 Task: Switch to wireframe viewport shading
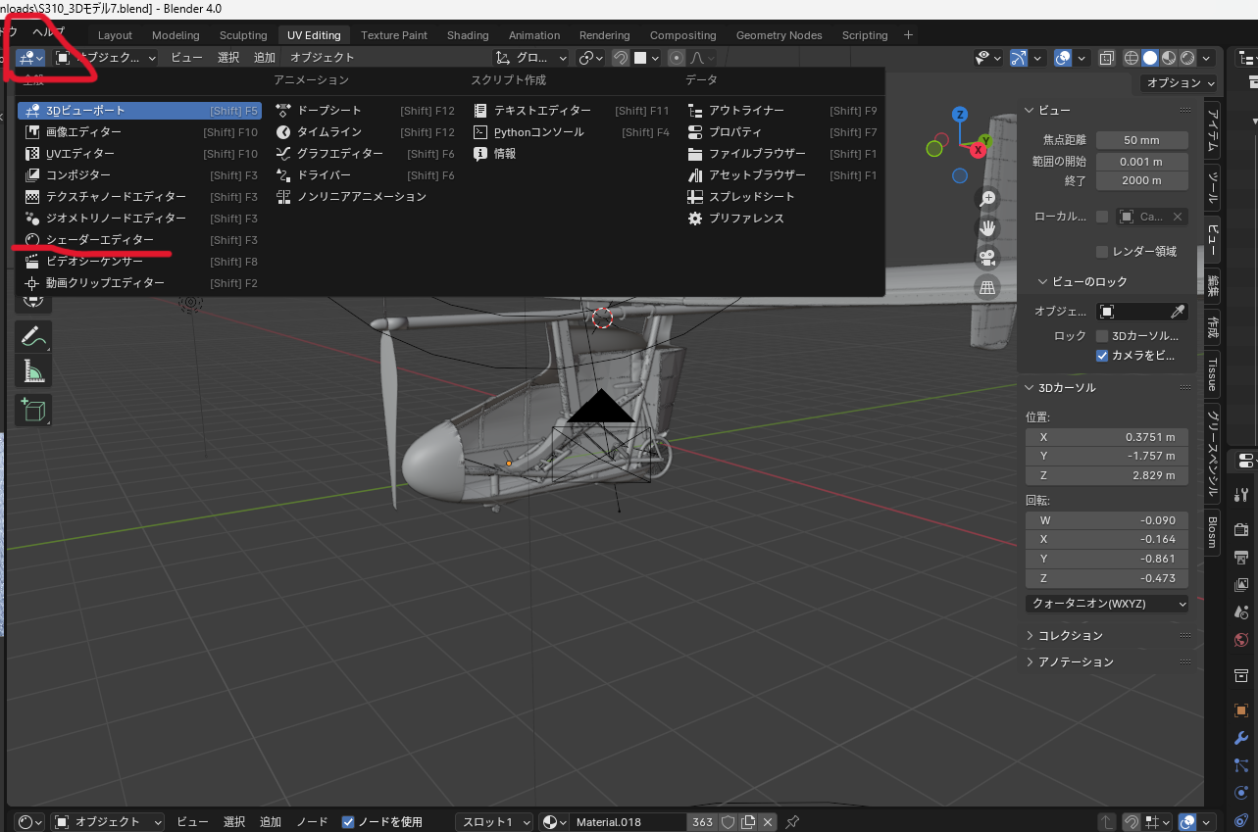[x=1132, y=58]
